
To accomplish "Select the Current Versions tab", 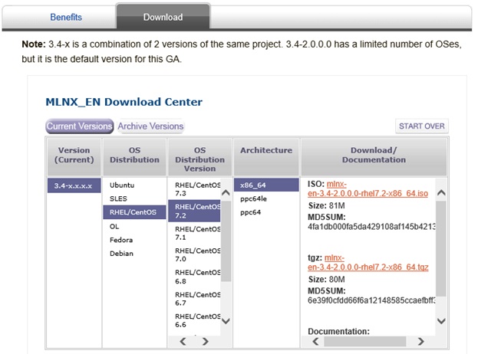I will click(x=80, y=126).
